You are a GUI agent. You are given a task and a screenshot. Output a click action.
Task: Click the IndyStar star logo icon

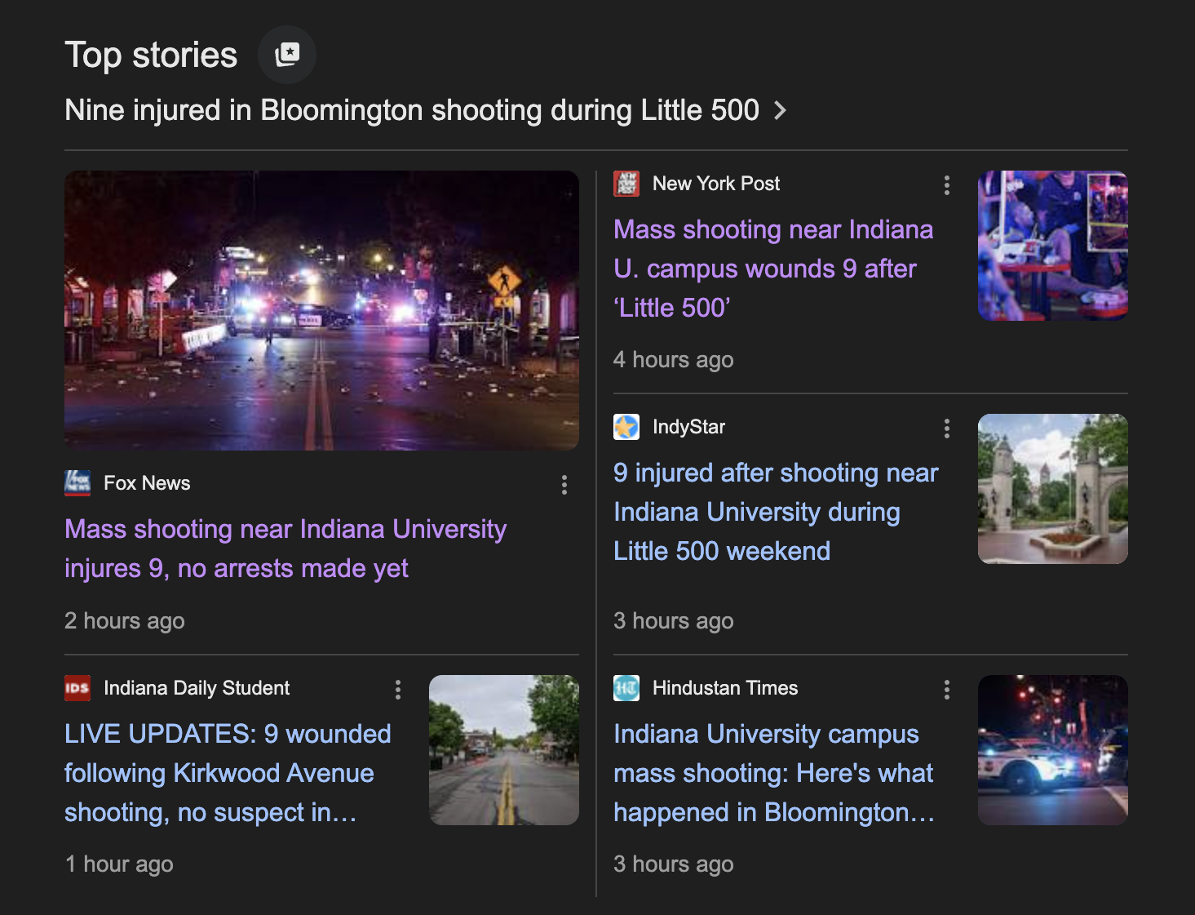tap(626, 427)
